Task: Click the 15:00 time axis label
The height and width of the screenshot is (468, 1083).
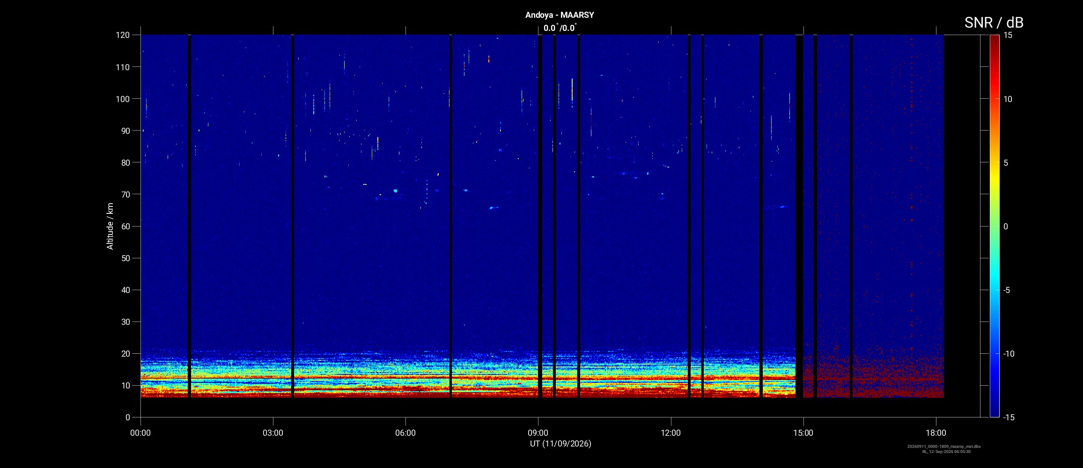Action: click(803, 433)
